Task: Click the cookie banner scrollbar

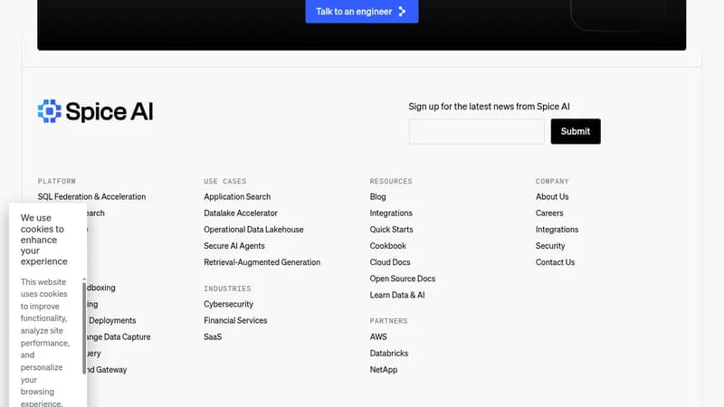Action: [84, 327]
